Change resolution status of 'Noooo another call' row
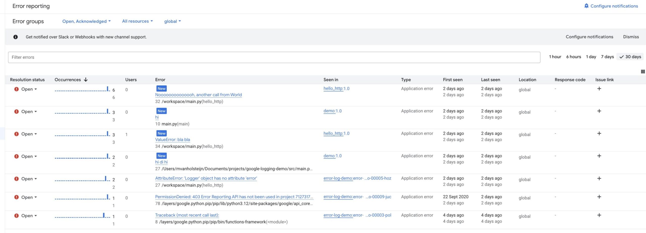646x233 pixels. click(29, 89)
